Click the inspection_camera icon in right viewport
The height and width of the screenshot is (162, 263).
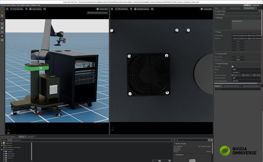coord(135,9)
